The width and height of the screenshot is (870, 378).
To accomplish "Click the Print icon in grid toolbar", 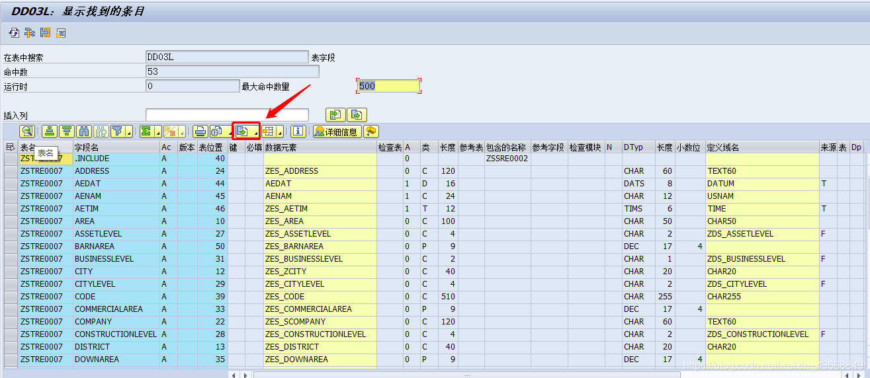I will point(200,132).
